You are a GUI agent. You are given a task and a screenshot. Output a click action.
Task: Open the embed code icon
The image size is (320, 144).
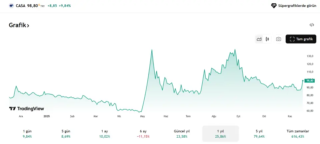click(x=312, y=25)
